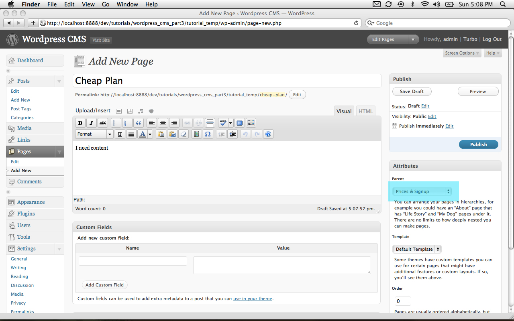Edit the Visibility setting link

[x=432, y=116]
